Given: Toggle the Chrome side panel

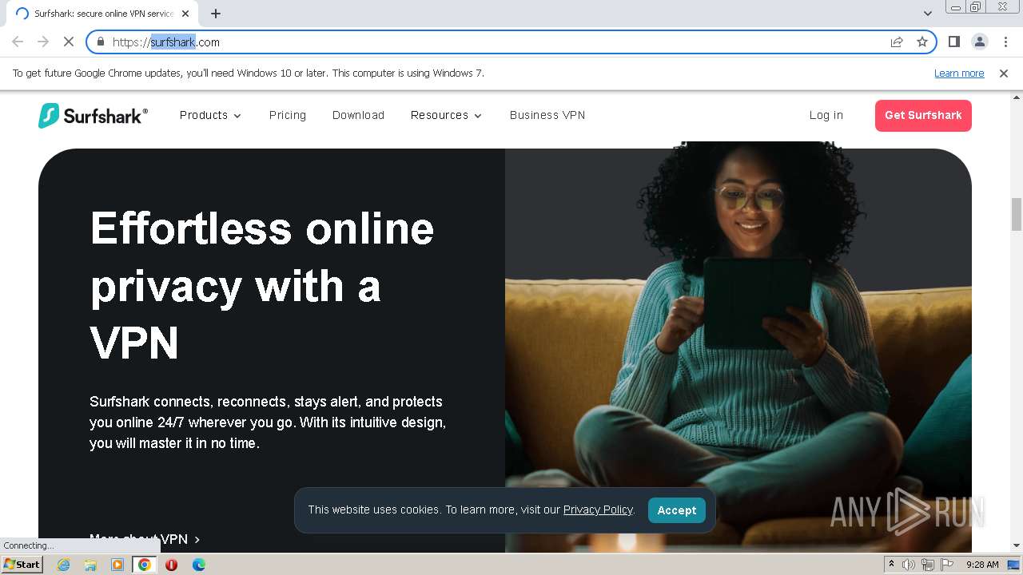Looking at the screenshot, I should click(x=953, y=42).
